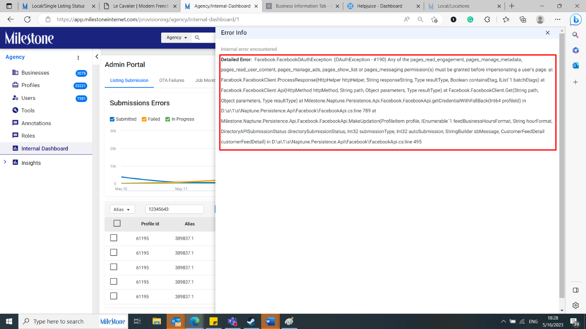The width and height of the screenshot is (586, 329).
Task: Expand the Insights tree chevron
Action: coord(5,162)
